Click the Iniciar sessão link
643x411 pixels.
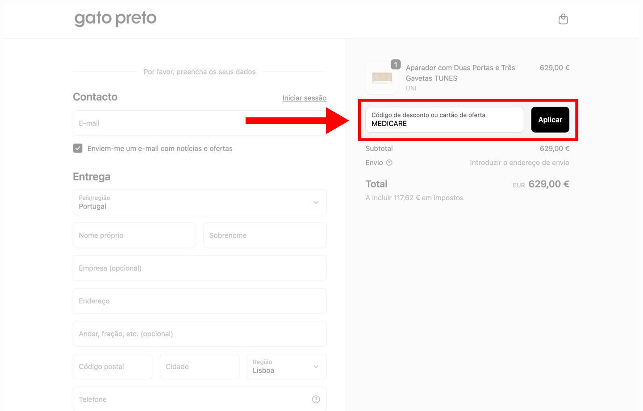(x=304, y=98)
